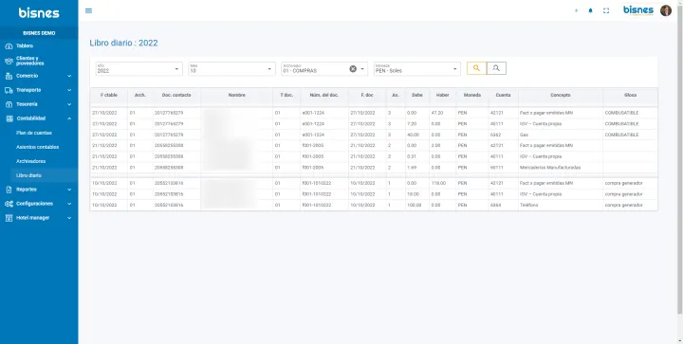Click the grey search magnifier button

[x=496, y=68]
